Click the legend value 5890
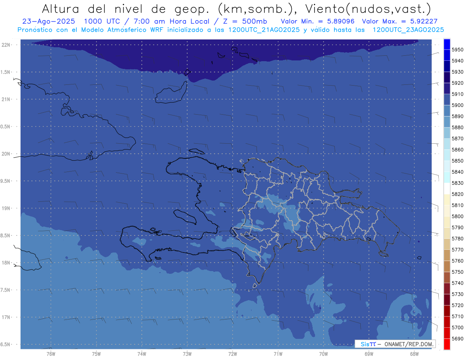Image resolution: width=465 pixels, height=359 pixels. point(457,116)
